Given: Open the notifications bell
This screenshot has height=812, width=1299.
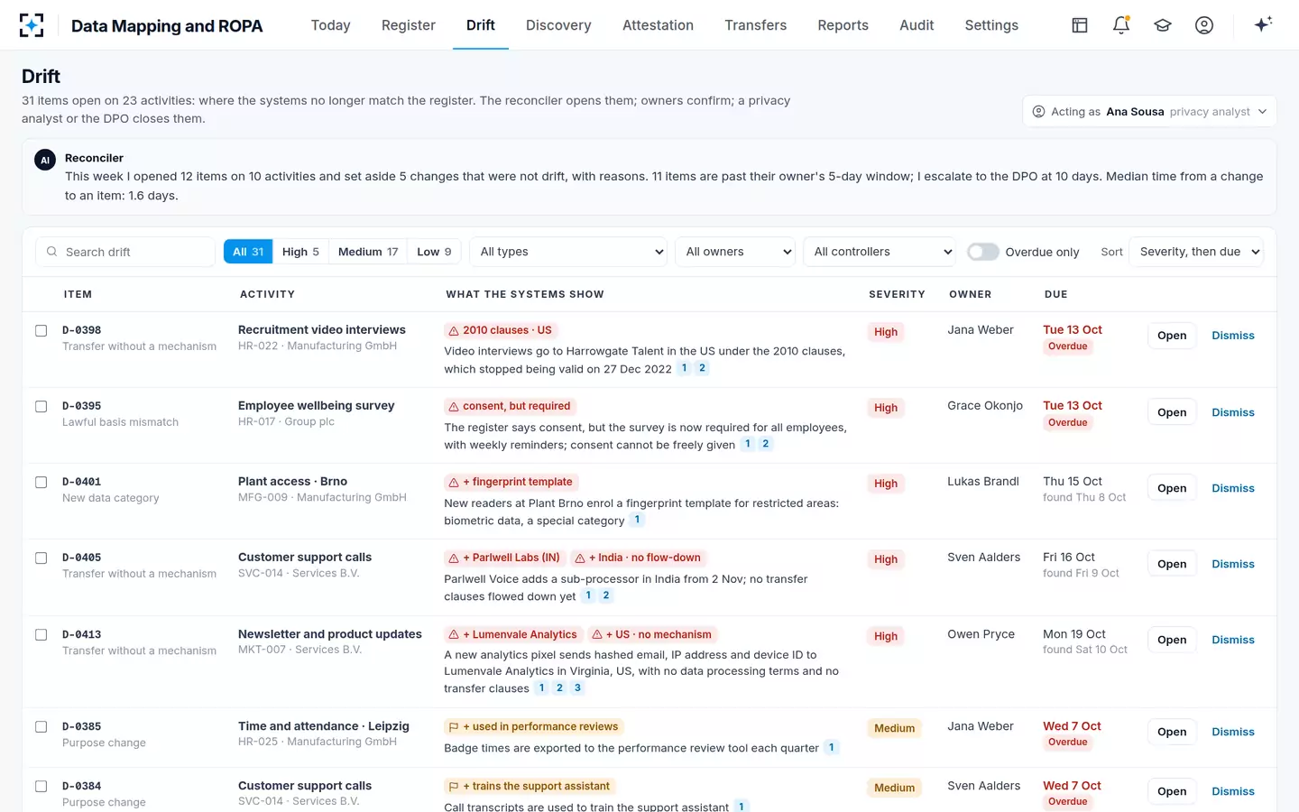Looking at the screenshot, I should (1121, 25).
